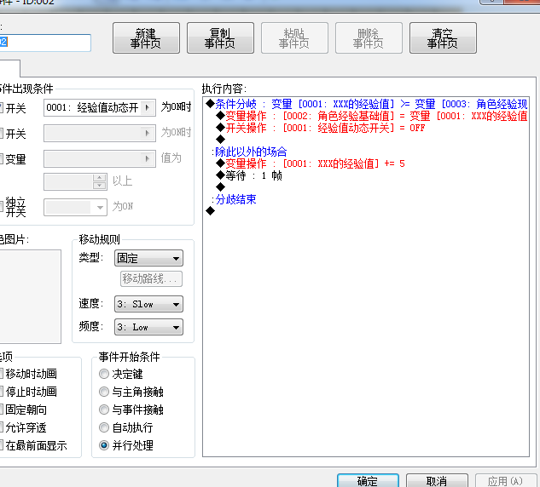
Task: Click the 复制事件页 button
Action: (x=220, y=38)
